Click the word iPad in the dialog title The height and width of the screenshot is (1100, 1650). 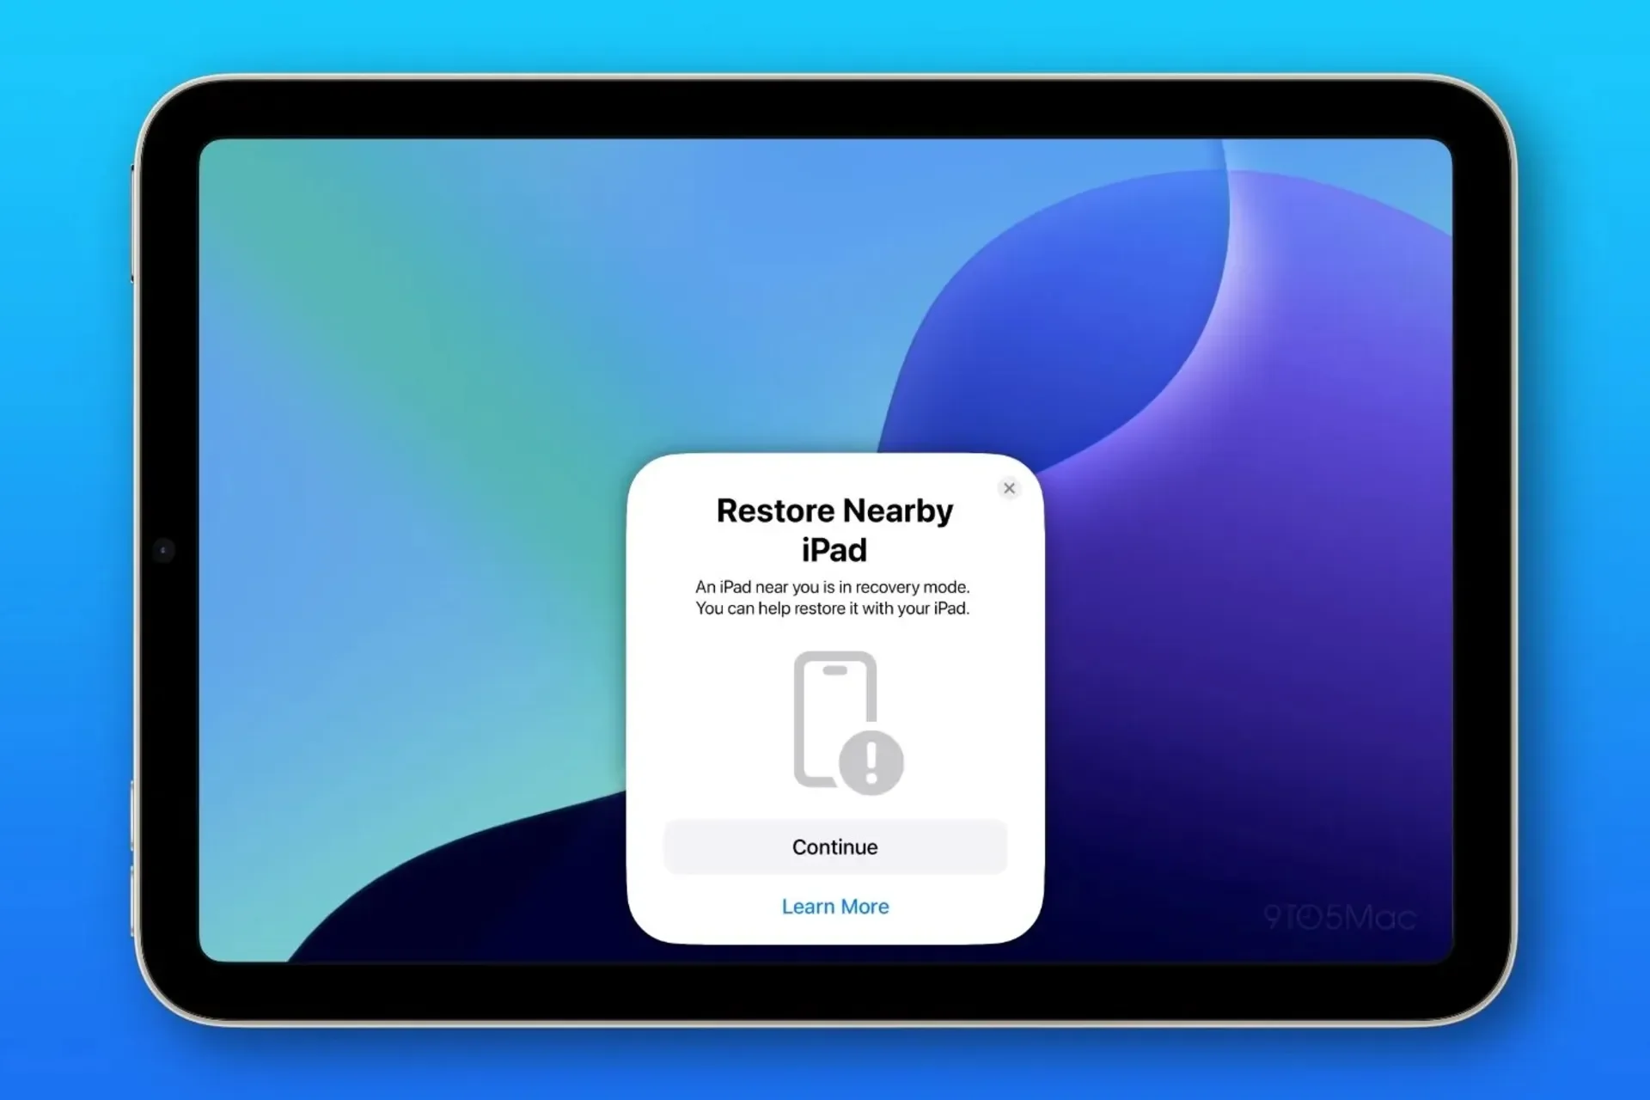pyautogui.click(x=834, y=550)
